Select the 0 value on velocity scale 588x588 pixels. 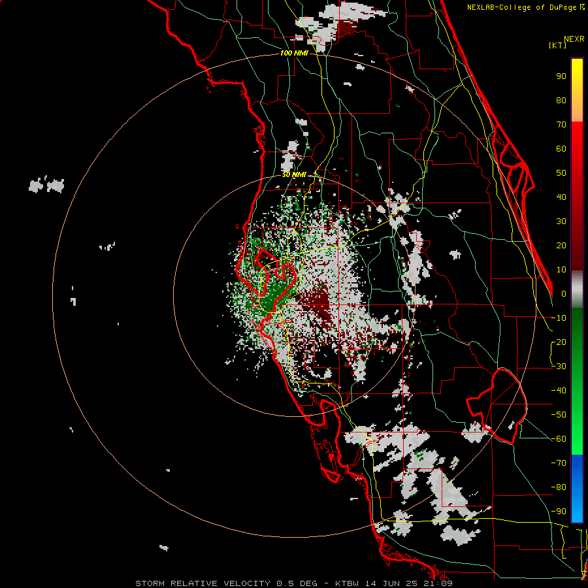[x=564, y=293]
